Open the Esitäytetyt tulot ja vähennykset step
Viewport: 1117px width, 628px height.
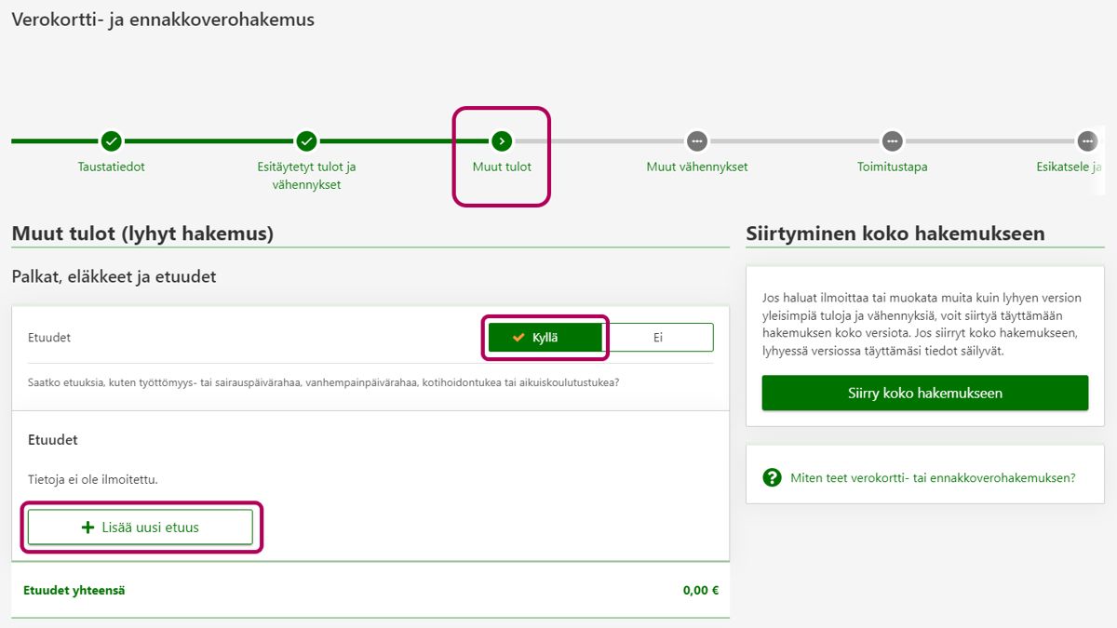coord(306,176)
